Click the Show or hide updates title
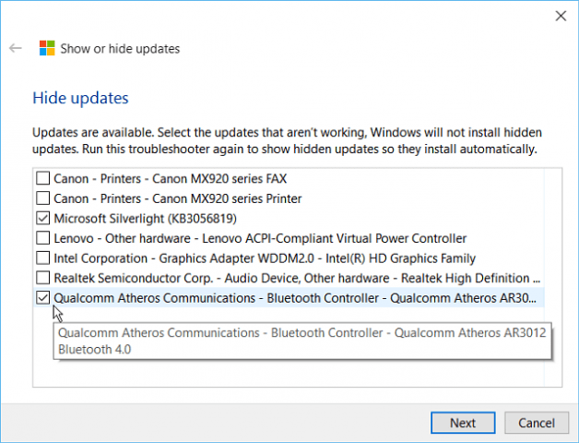The height and width of the screenshot is (443, 579). pyautogui.click(x=120, y=48)
